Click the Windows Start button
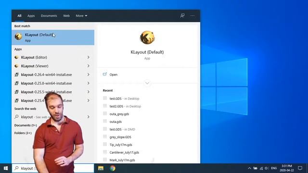Screen dimensions: 308x173 pos(6,168)
